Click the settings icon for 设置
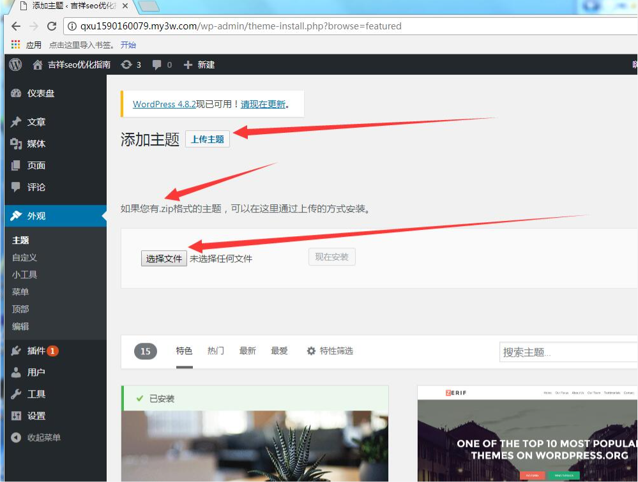Viewport: 638px width, 482px height. pos(16,416)
